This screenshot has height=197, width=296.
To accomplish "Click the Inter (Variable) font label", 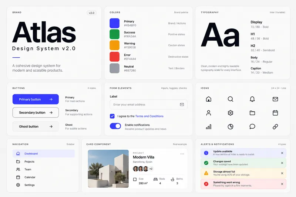I will (277, 13).
